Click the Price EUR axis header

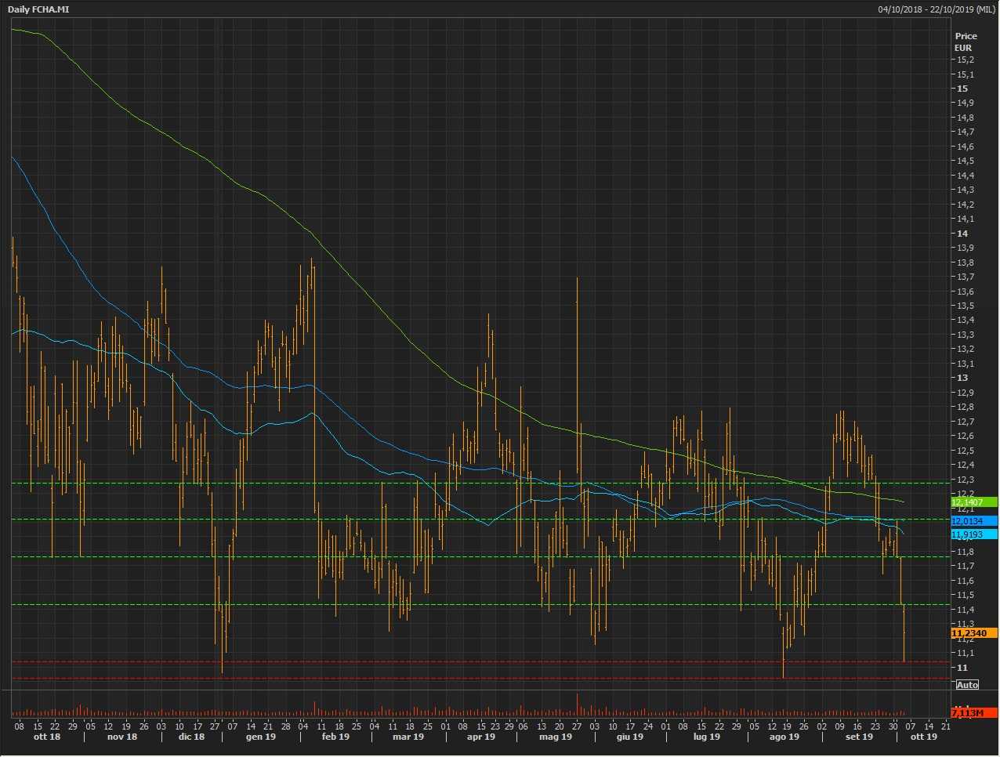click(965, 42)
